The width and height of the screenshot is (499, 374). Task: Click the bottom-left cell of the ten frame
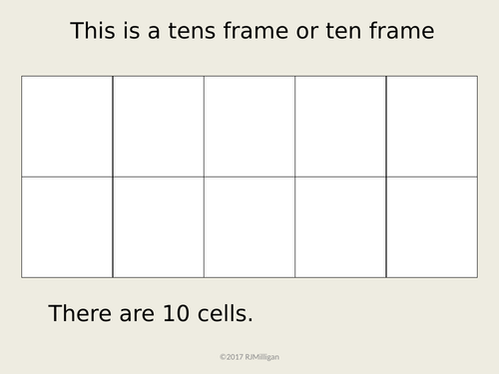pos(67,227)
